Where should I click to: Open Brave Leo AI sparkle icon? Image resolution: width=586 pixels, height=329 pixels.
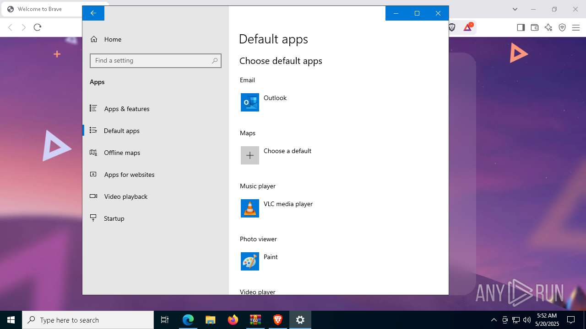point(548,27)
